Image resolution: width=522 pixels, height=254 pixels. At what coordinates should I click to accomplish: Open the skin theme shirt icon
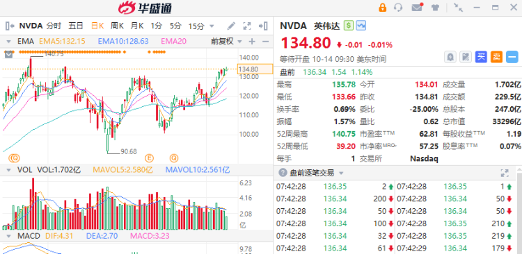(x=435, y=8)
